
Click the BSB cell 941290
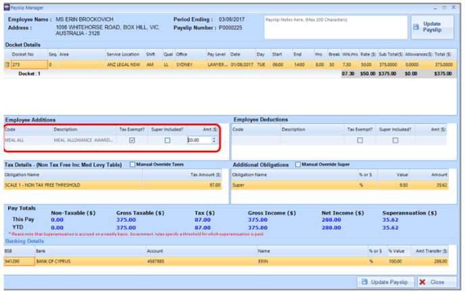[20, 261]
